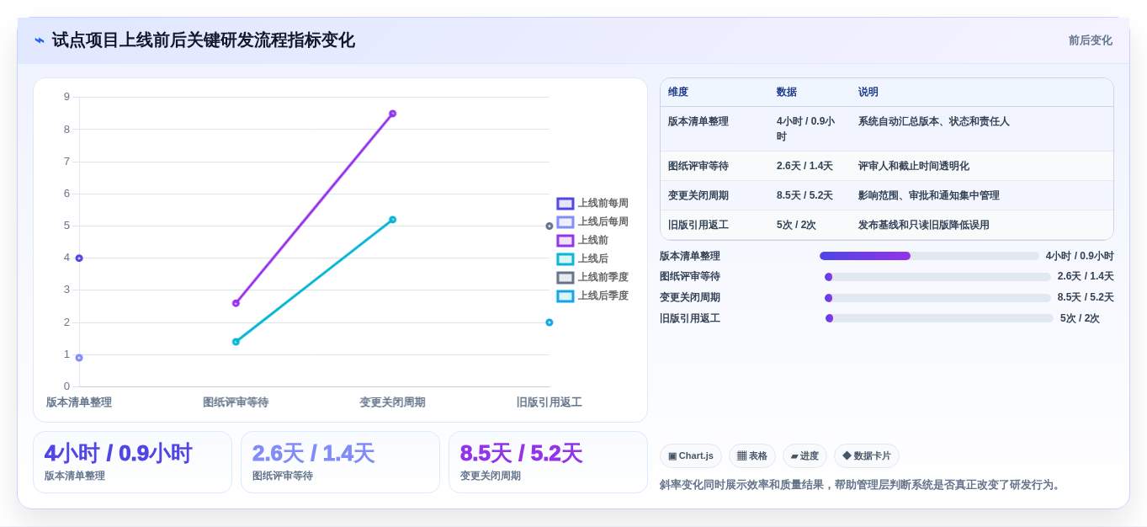Viewport: 1147px width, 527px height.
Task: Click the 前后变化 label in the header
Action: [x=1090, y=40]
